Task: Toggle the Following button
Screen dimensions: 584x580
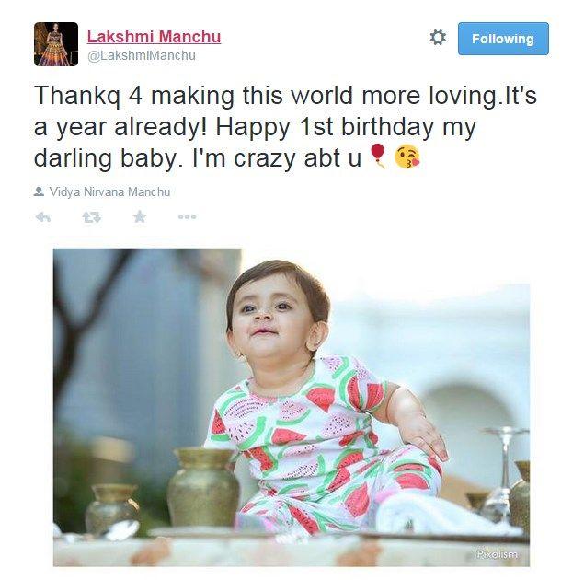Action: click(x=503, y=39)
